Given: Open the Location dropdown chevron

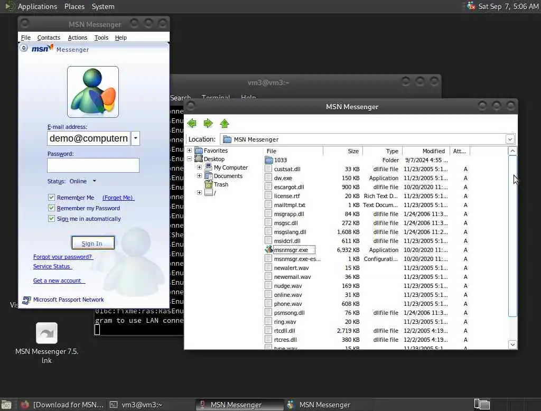Looking at the screenshot, I should 510,139.
